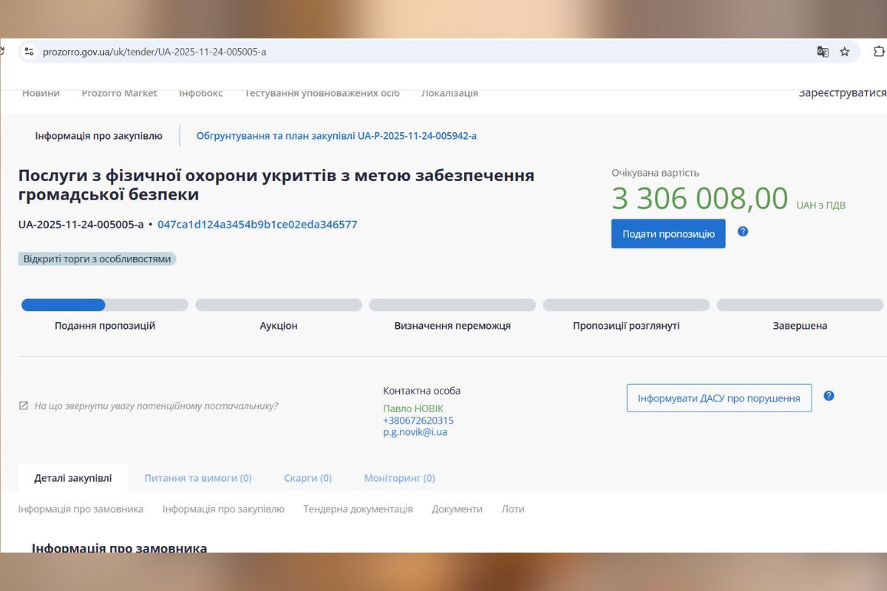Email the contact via p.g.novik@i.ua link
This screenshot has width=887, height=591.
[417, 431]
